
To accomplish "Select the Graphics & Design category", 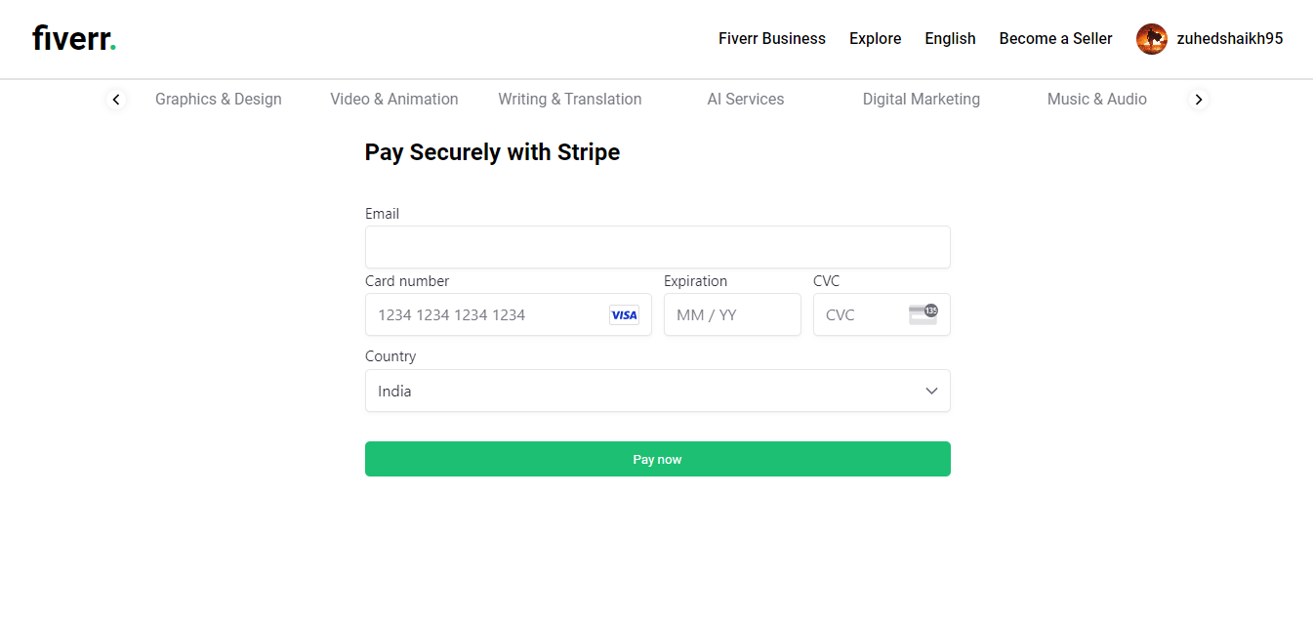I will (219, 99).
